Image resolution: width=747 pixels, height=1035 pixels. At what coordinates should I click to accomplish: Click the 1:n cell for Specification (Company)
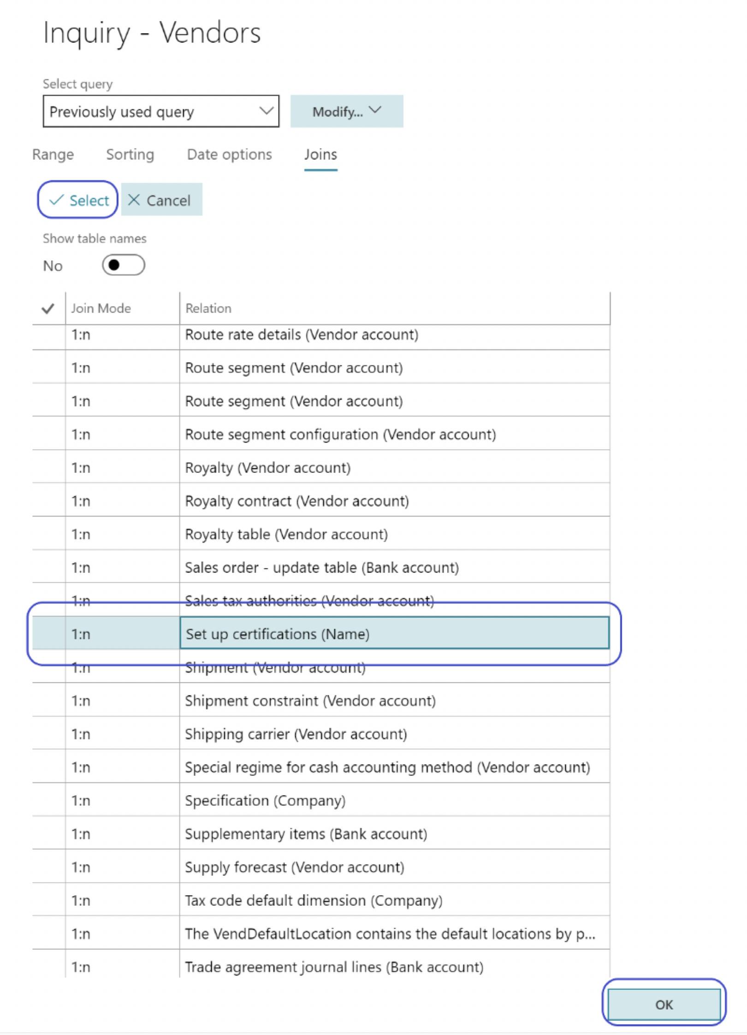coord(123,800)
